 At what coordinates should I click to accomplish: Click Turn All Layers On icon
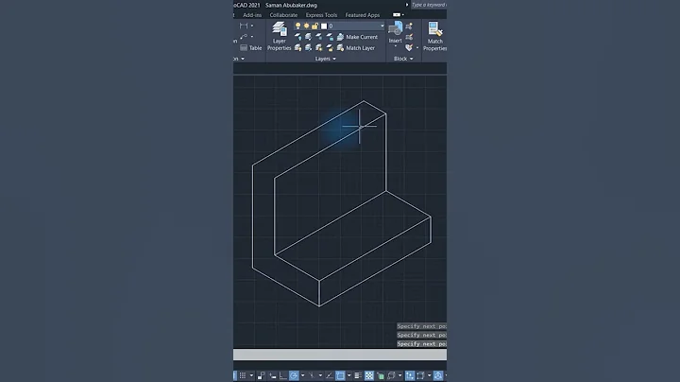coord(297,47)
